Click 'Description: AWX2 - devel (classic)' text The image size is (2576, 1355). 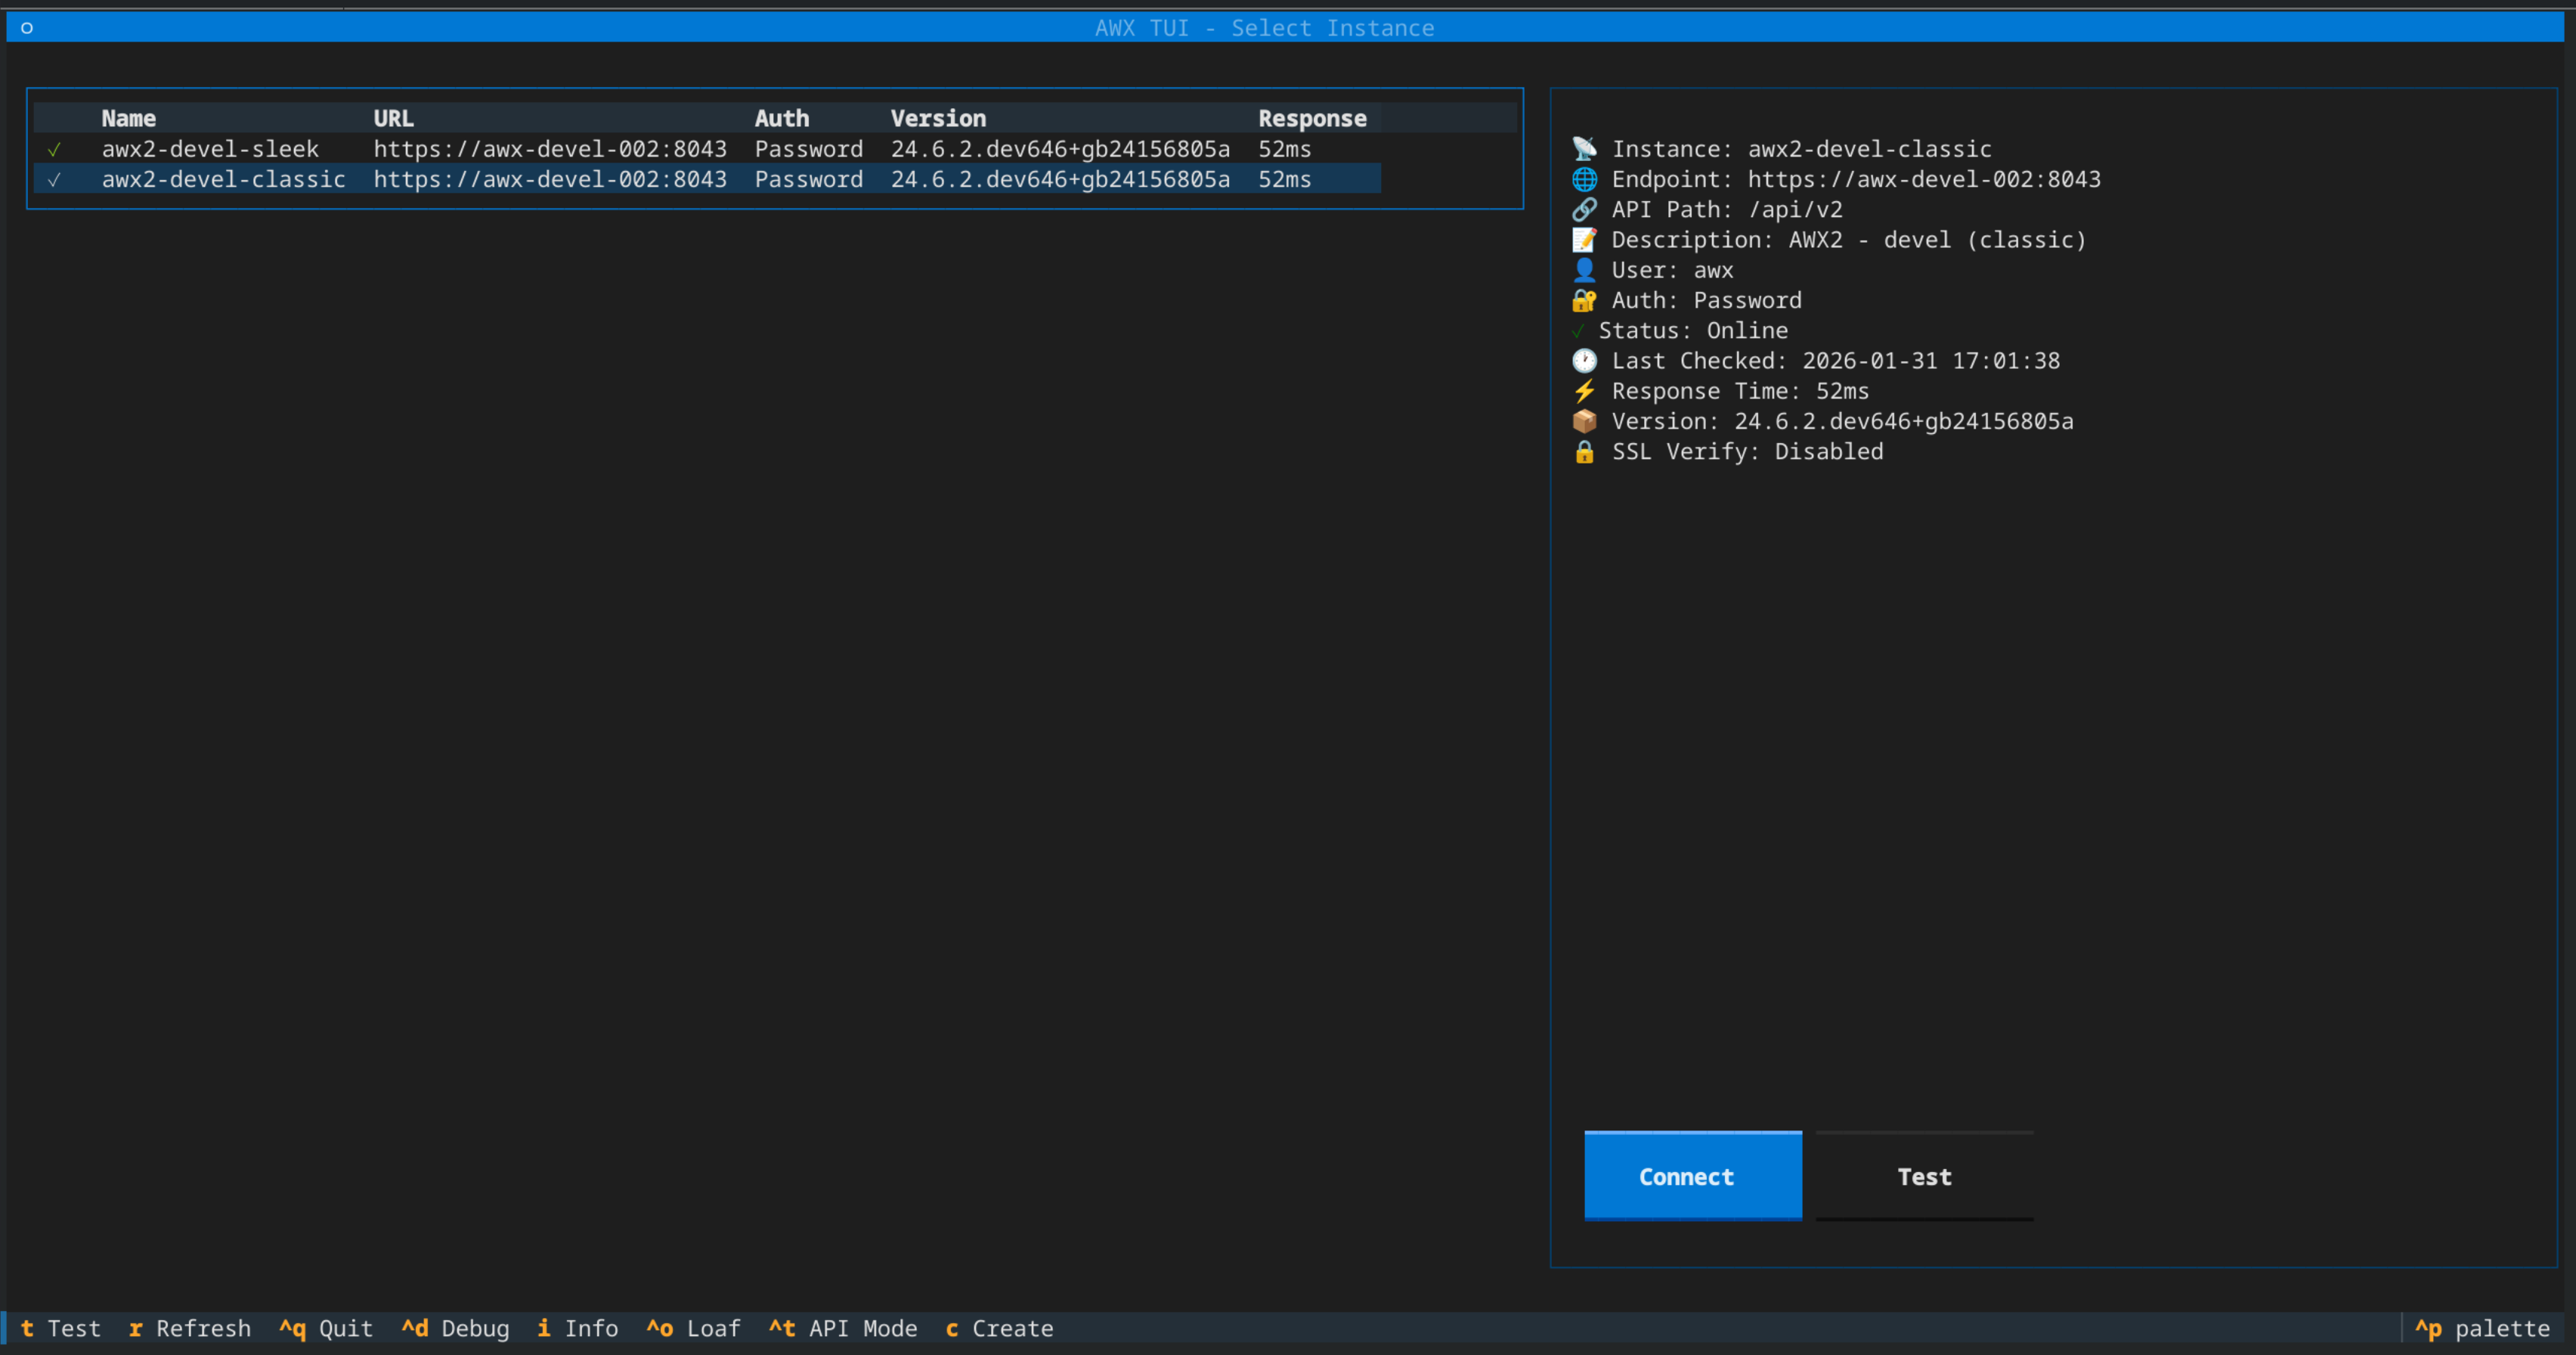coord(1849,240)
